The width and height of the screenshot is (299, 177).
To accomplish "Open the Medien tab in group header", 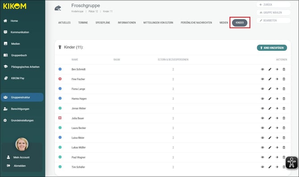I will click(224, 23).
